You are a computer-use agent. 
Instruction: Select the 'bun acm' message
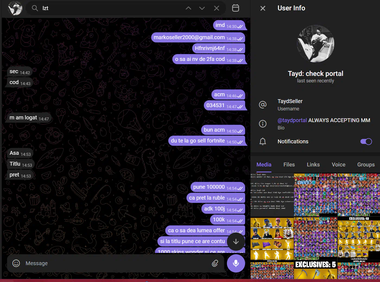tap(223, 130)
